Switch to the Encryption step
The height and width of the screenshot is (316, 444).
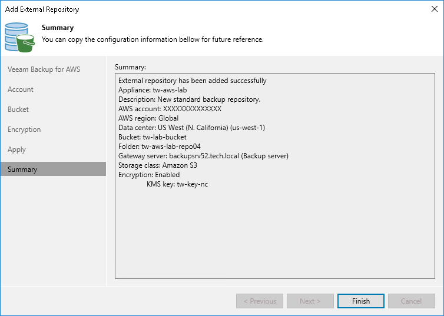pos(24,129)
